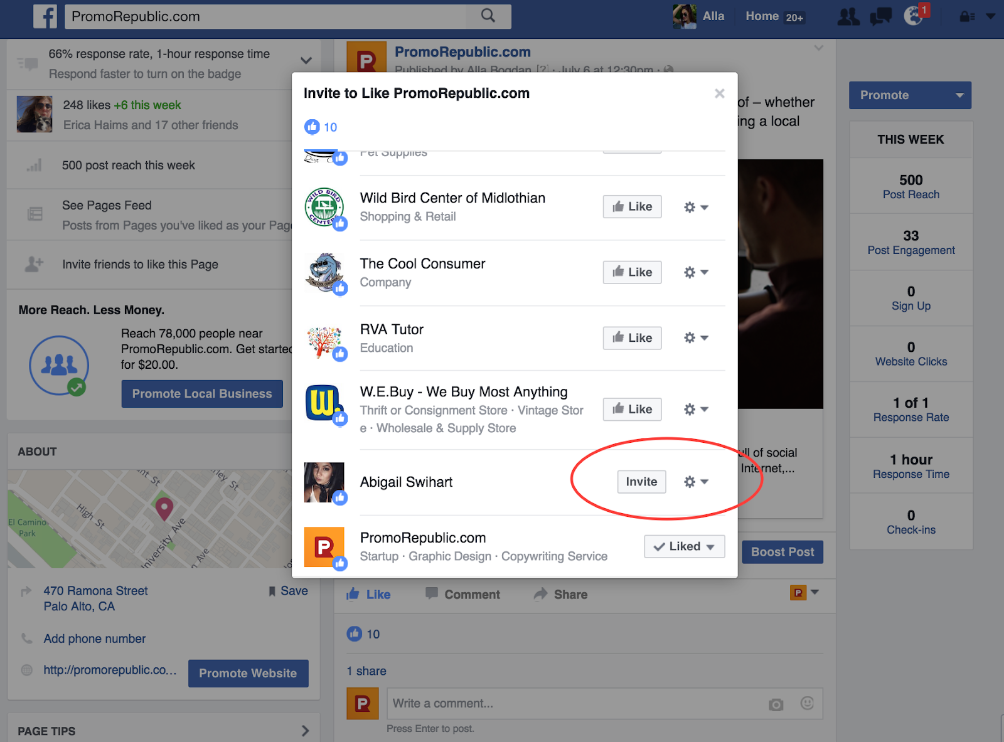Click the search magnifier icon

point(488,16)
